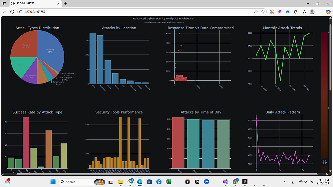This screenshot has height=187, width=333.
Task: Click the scroll left arrow at bottom
Action: pyautogui.click(x=3, y=174)
